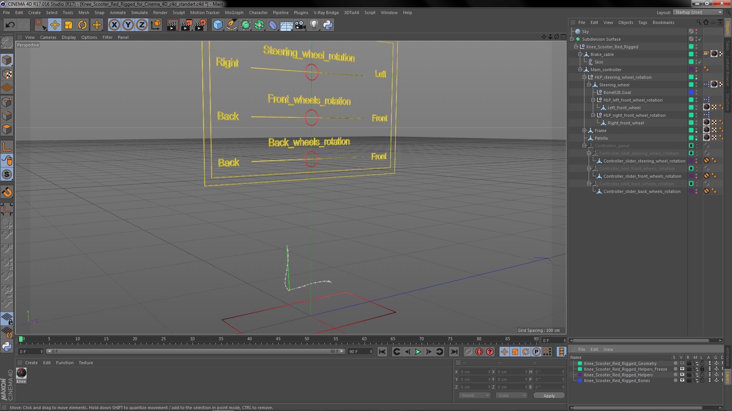
Task: Select the Move tool in top toolbar
Action: (55, 25)
